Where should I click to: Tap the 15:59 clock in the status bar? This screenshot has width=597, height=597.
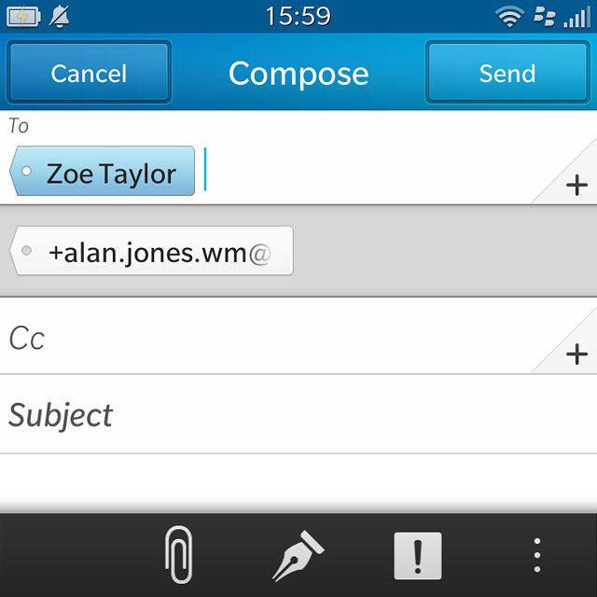tap(298, 16)
